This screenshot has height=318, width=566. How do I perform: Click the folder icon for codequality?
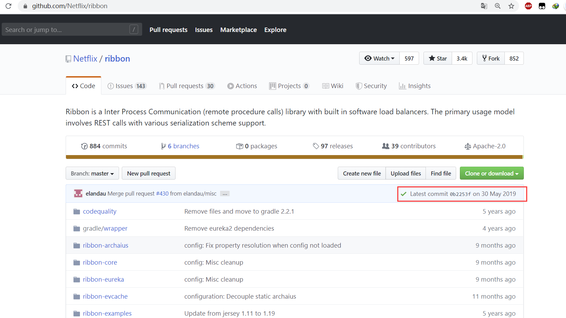[x=77, y=212]
